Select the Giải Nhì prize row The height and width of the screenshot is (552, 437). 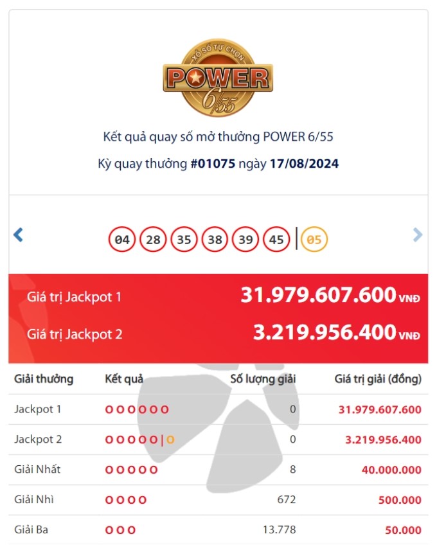219,500
